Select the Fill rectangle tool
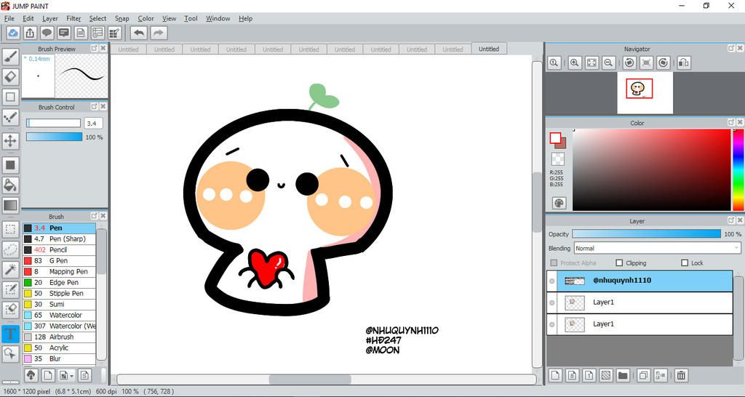Screen dimensions: 745x397 coord(10,165)
